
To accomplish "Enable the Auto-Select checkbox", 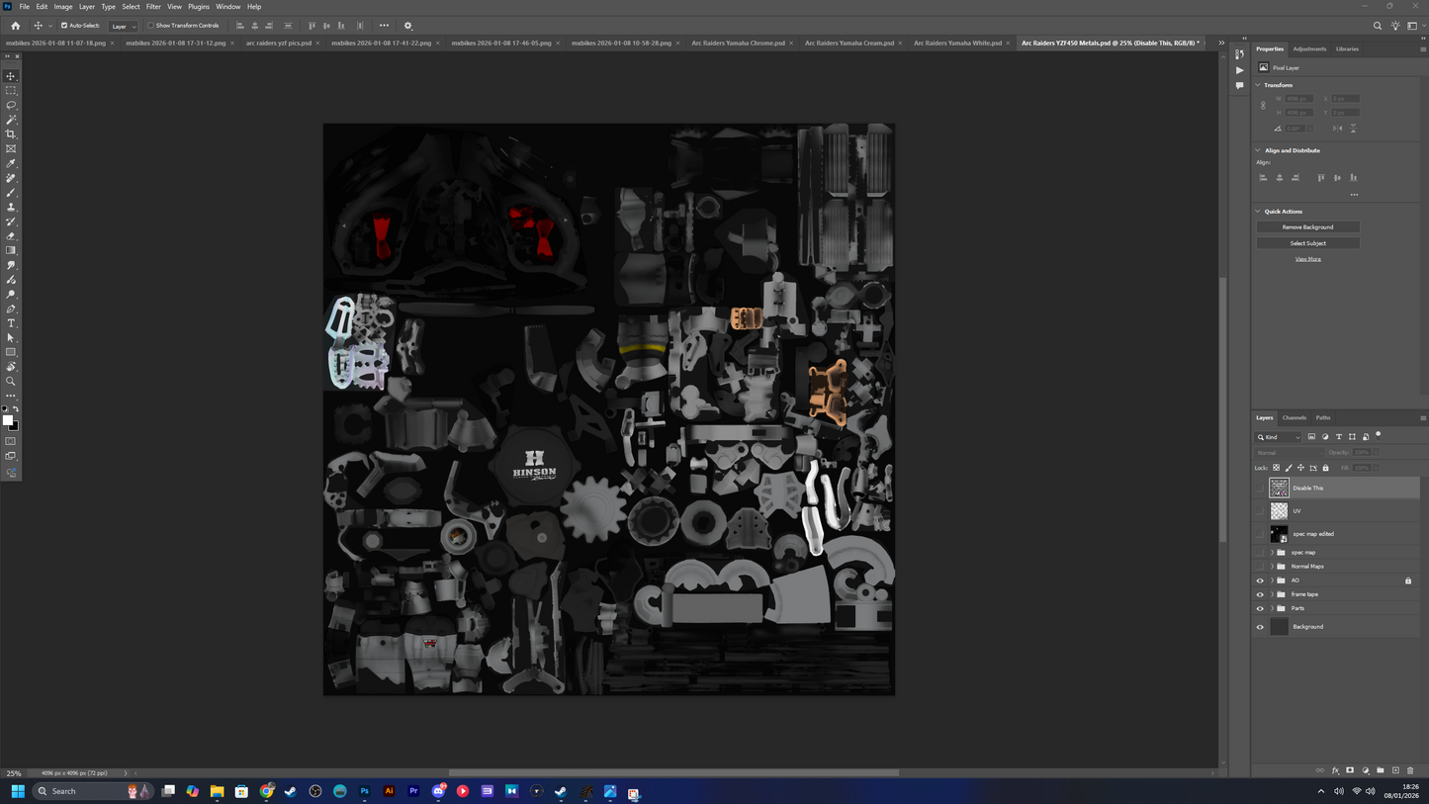I will [64, 26].
